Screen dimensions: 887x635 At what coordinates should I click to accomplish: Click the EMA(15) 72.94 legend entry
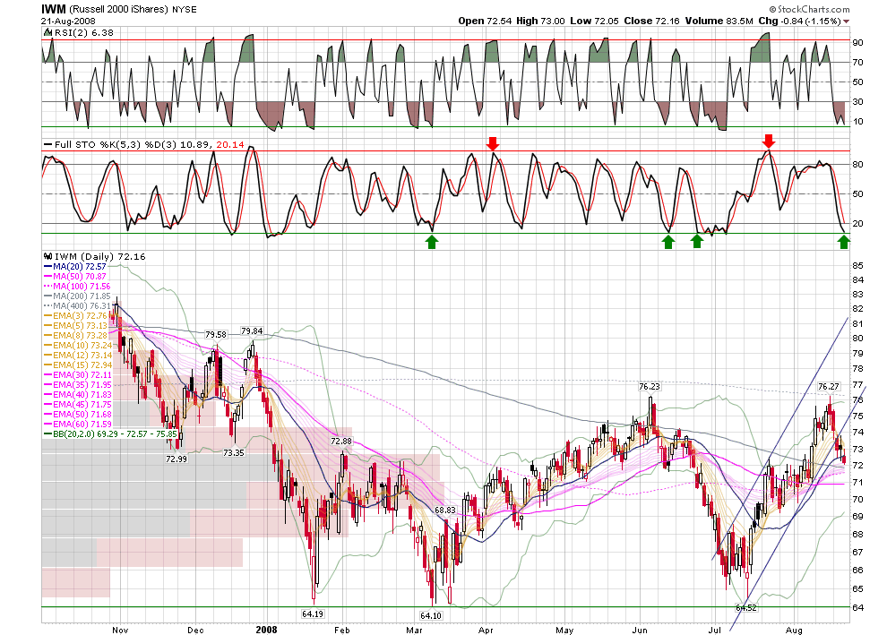coord(78,365)
